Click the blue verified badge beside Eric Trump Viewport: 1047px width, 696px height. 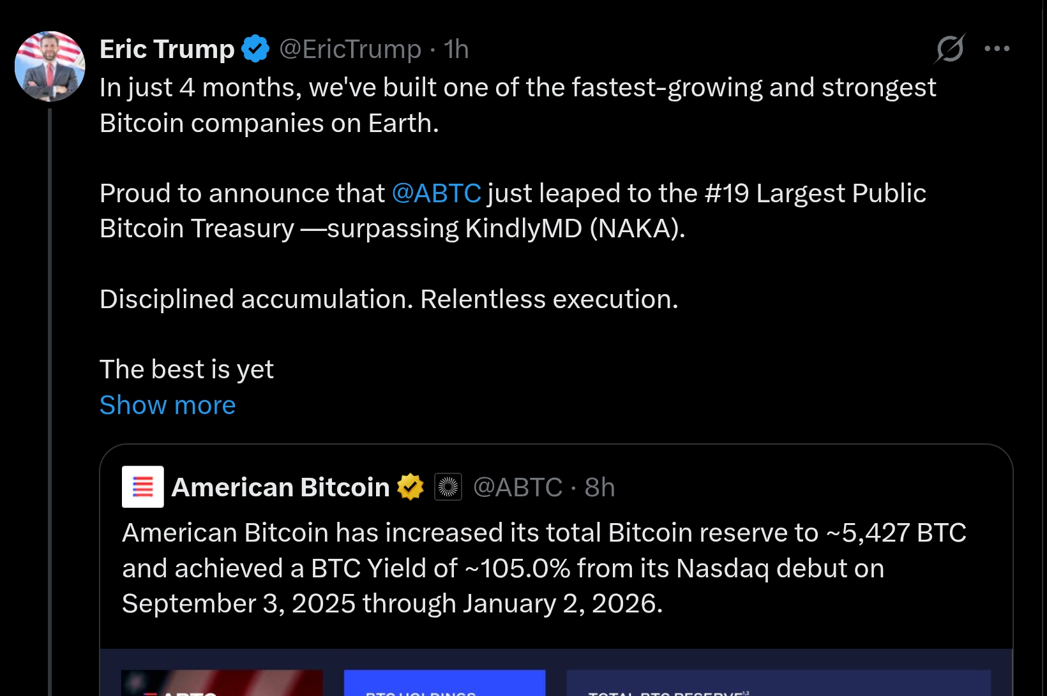pyautogui.click(x=255, y=49)
